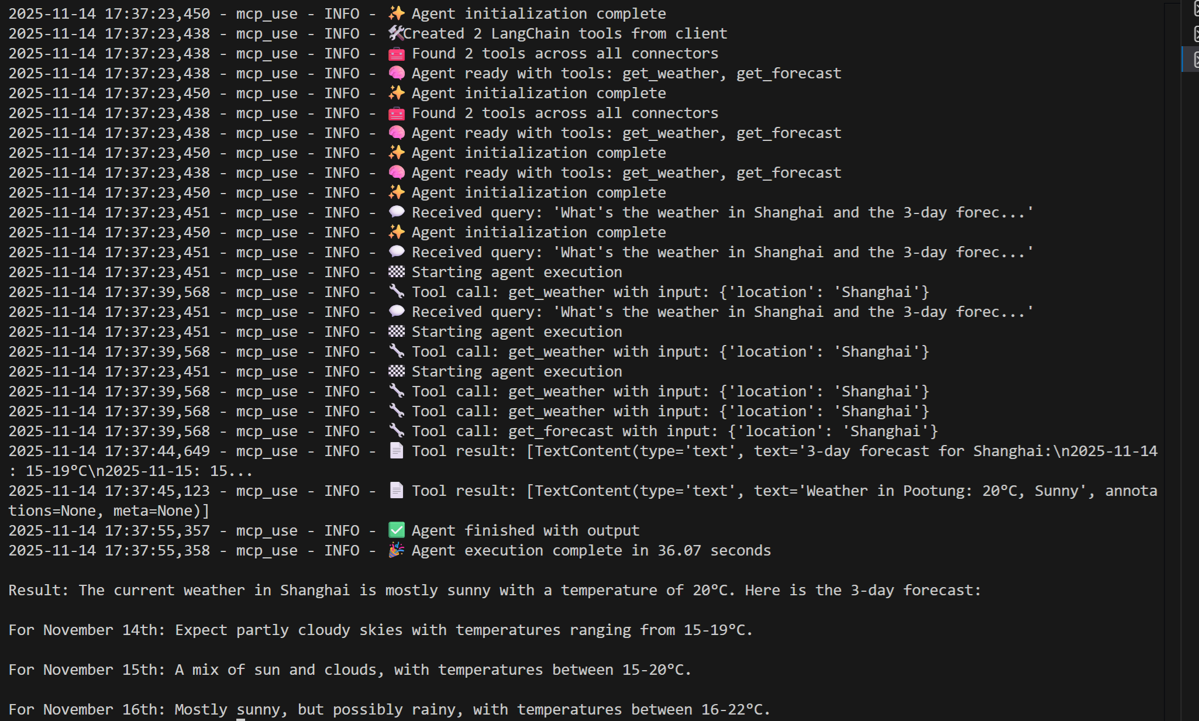Click the highlighted active terminal tab icon
Screen dimensions: 1199x721
[1195, 59]
